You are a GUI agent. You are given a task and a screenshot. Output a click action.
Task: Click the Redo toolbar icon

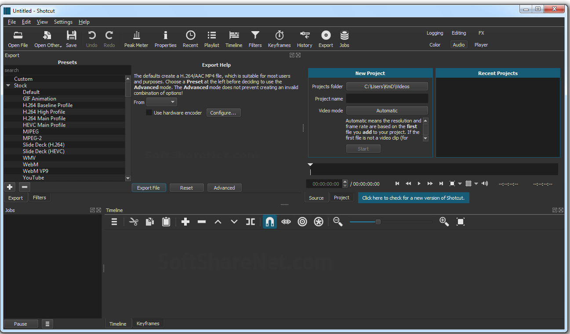(109, 39)
